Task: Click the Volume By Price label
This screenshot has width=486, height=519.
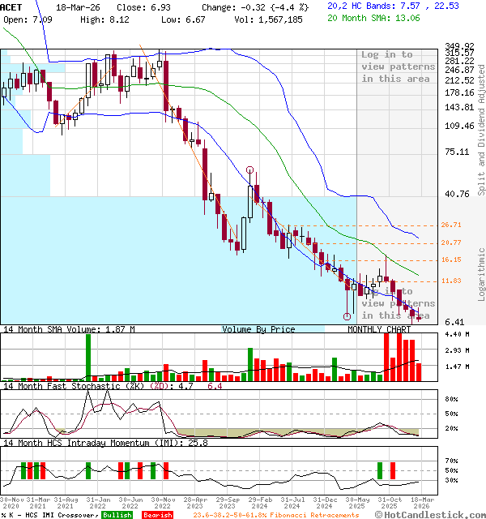Action: click(258, 329)
